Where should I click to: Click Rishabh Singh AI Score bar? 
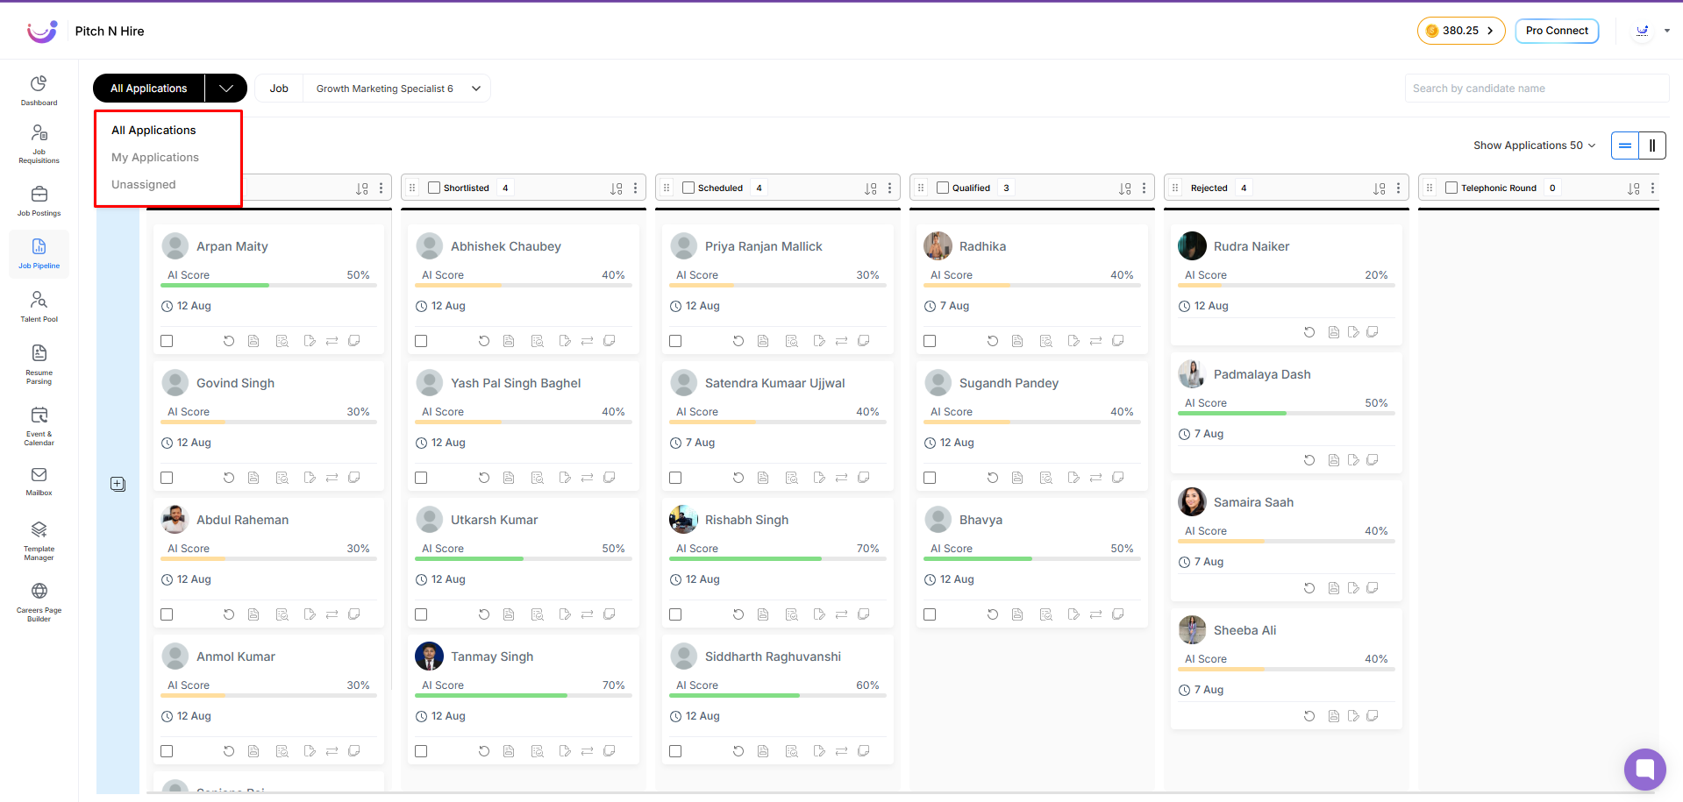[x=778, y=558]
